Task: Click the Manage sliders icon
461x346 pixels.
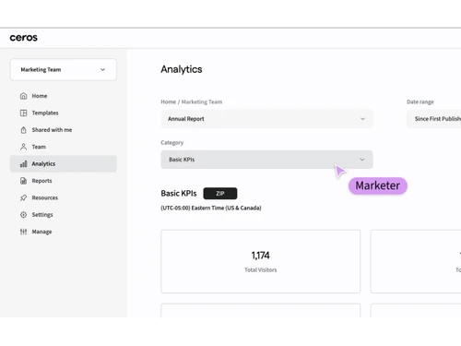Action: [x=23, y=232]
